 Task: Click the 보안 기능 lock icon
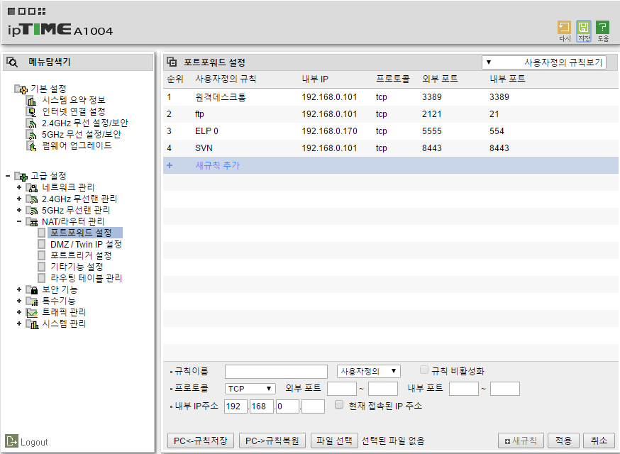tap(32, 290)
